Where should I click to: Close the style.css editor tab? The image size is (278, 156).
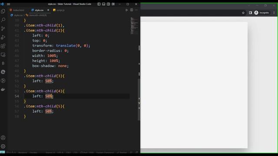coord(48,10)
